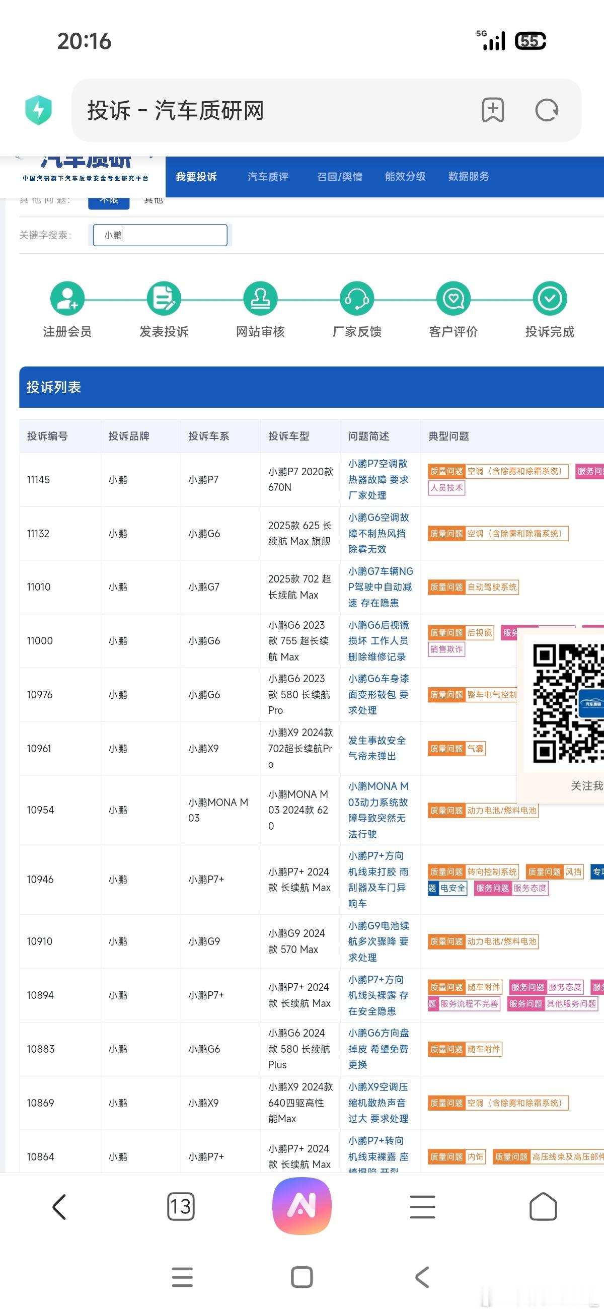Image resolution: width=604 pixels, height=1313 pixels.
Task: Open complaint 小鹏G6方向盘掉皮 link
Action: click(378, 1049)
